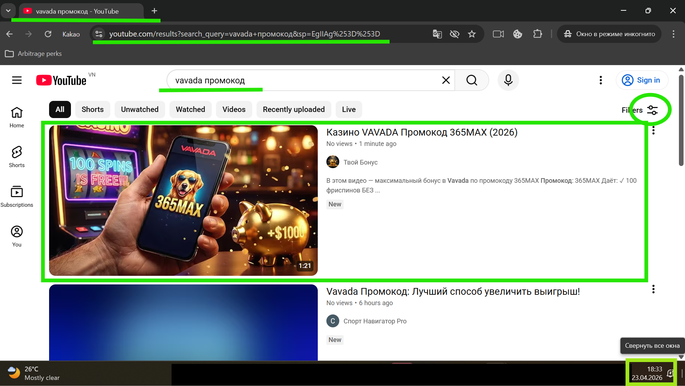This screenshot has width=685, height=386.
Task: Open the hamburger guide menu
Action: [x=17, y=80]
